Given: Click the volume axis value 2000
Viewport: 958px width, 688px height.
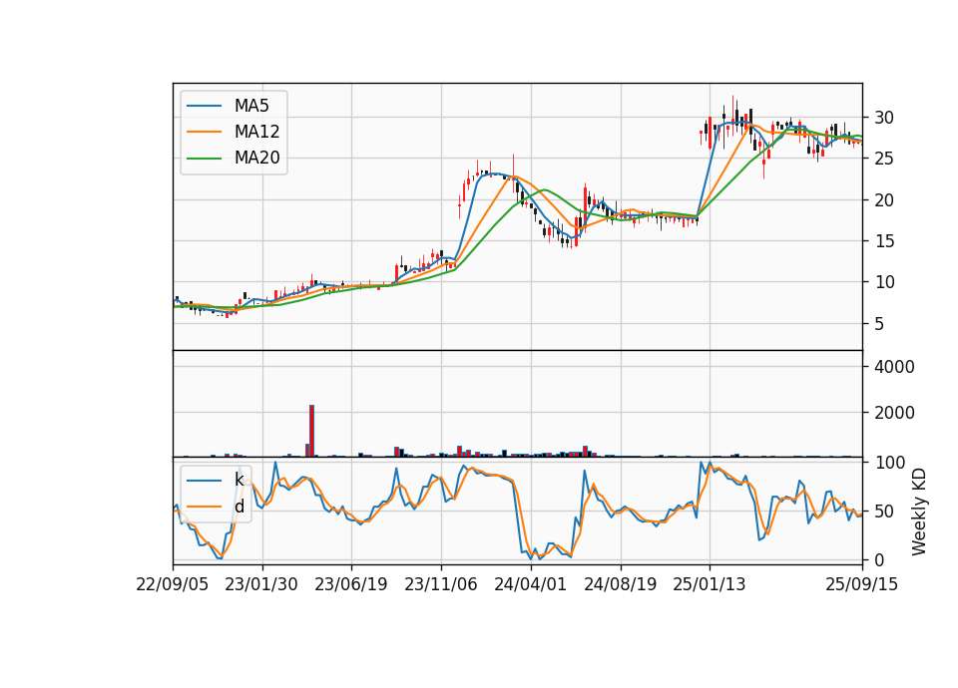Looking at the screenshot, I should (894, 413).
